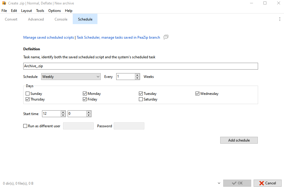
Task: Open the three-dot overflow menu
Action: 280,19
